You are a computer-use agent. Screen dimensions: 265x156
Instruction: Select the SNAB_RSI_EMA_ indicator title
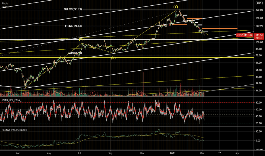(11, 100)
